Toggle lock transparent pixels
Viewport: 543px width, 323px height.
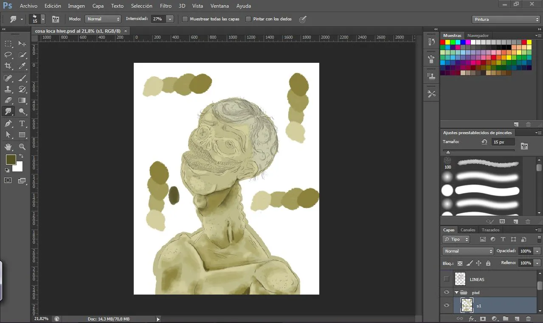(x=460, y=263)
